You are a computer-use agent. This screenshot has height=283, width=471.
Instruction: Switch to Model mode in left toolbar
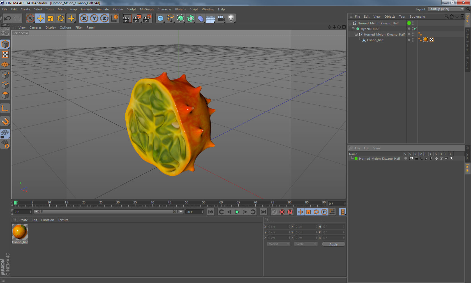click(5, 44)
